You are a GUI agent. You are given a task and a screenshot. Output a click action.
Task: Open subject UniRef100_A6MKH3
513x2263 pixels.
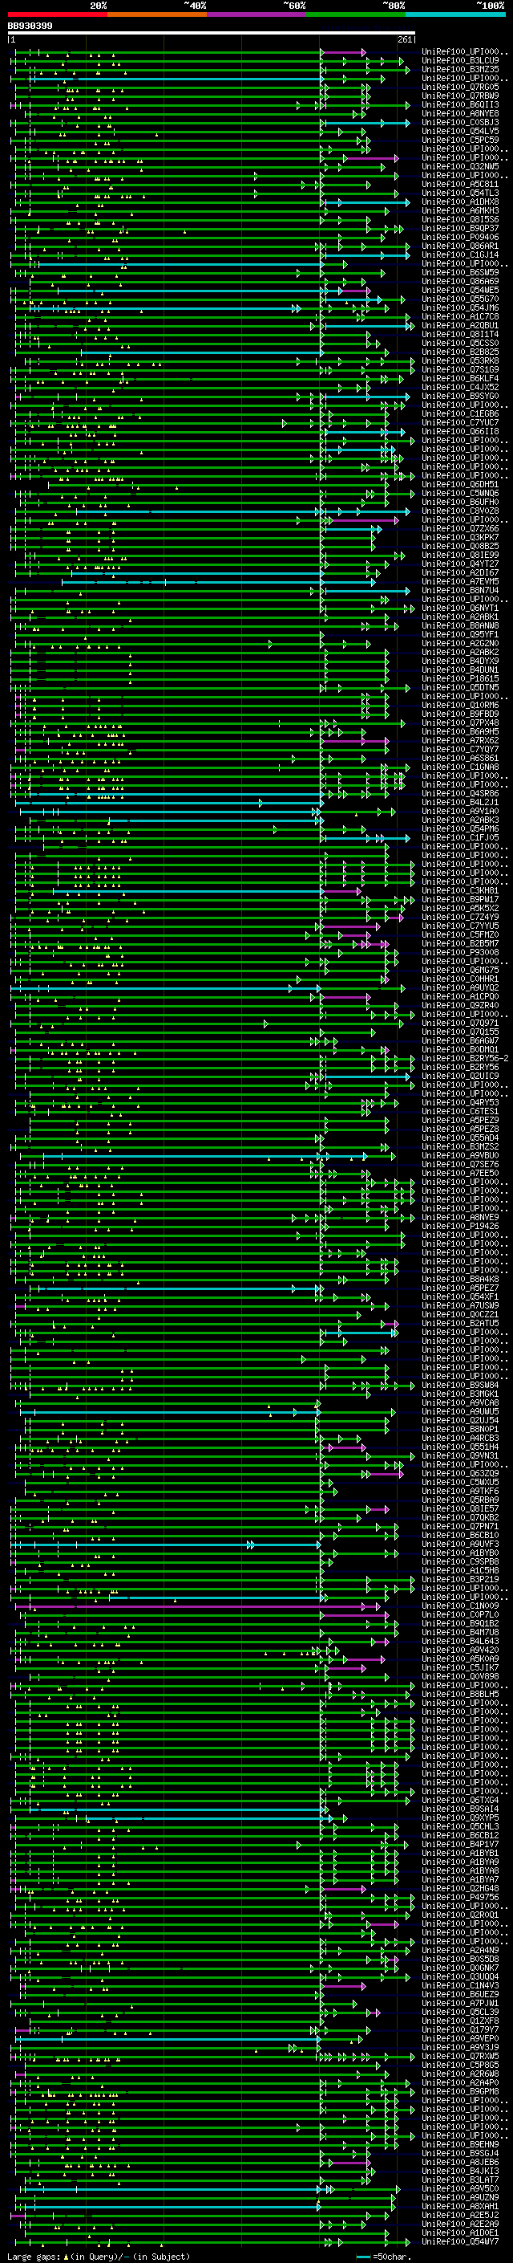pos(459,211)
